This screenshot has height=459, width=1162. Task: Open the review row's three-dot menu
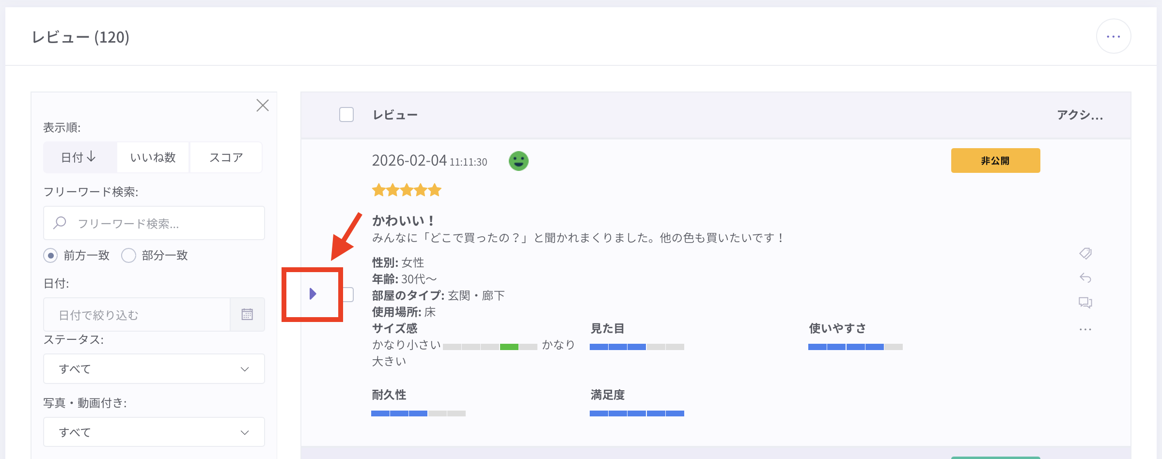tap(1085, 330)
